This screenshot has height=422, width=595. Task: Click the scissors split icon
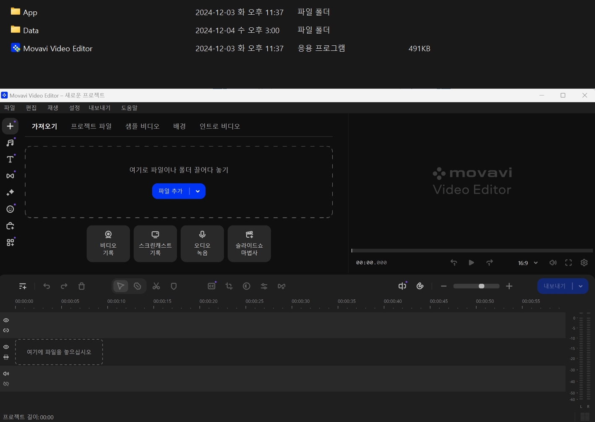pyautogui.click(x=156, y=286)
